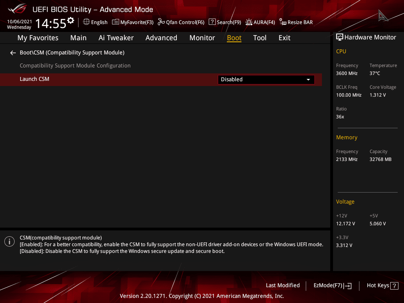Click the Voltage section heading
Image resolution: width=404 pixels, height=303 pixels.
(x=345, y=202)
